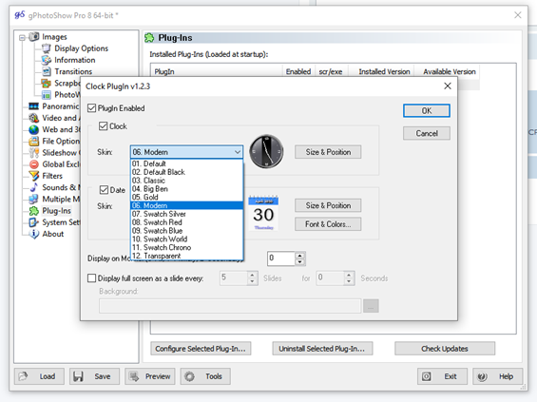Click the Plug-Ins puzzle icon in sidebar
Screen dimensions: 537x402
click(34, 211)
